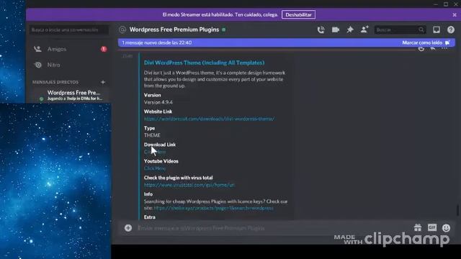
Task: Open the gift Nitro icon in message bar
Action: tap(418, 227)
